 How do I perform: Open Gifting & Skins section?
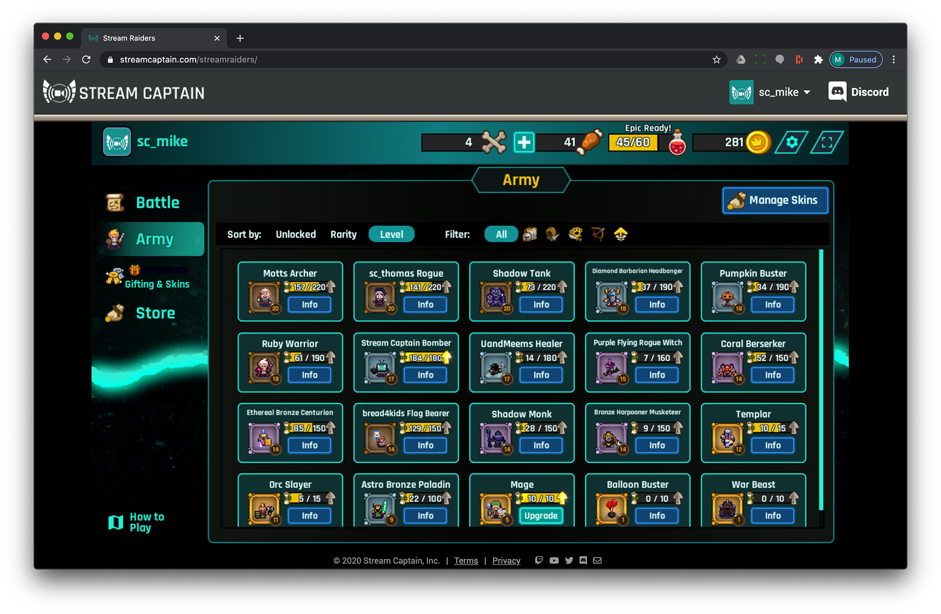pyautogui.click(x=148, y=278)
